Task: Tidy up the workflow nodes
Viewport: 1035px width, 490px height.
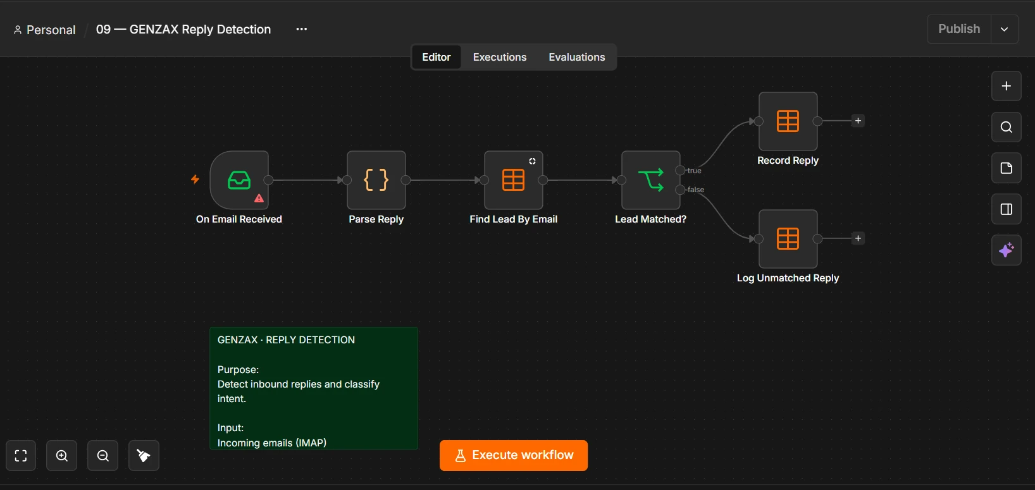Action: (x=144, y=456)
